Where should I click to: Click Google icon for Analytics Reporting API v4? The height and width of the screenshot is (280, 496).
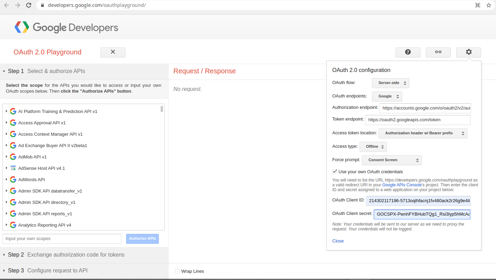(x=13, y=225)
